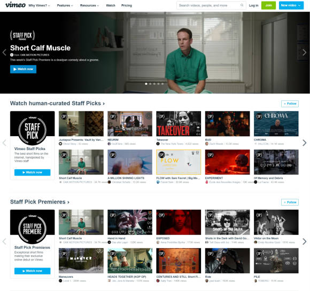Open the BUD video thumbnail

[227, 124]
